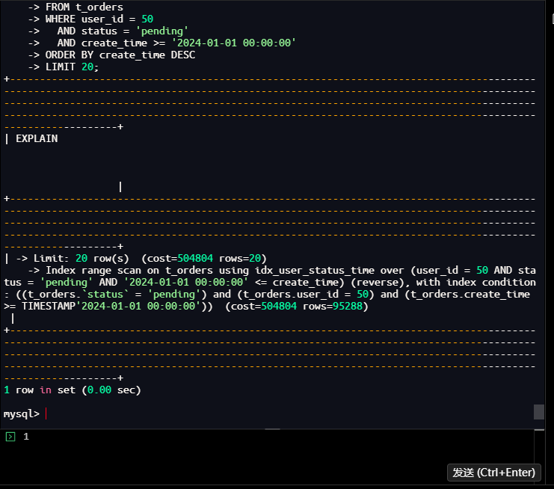Click the text 'Limit: 20 row(s)'
Image resolution: width=554 pixels, height=489 pixels.
[81, 258]
